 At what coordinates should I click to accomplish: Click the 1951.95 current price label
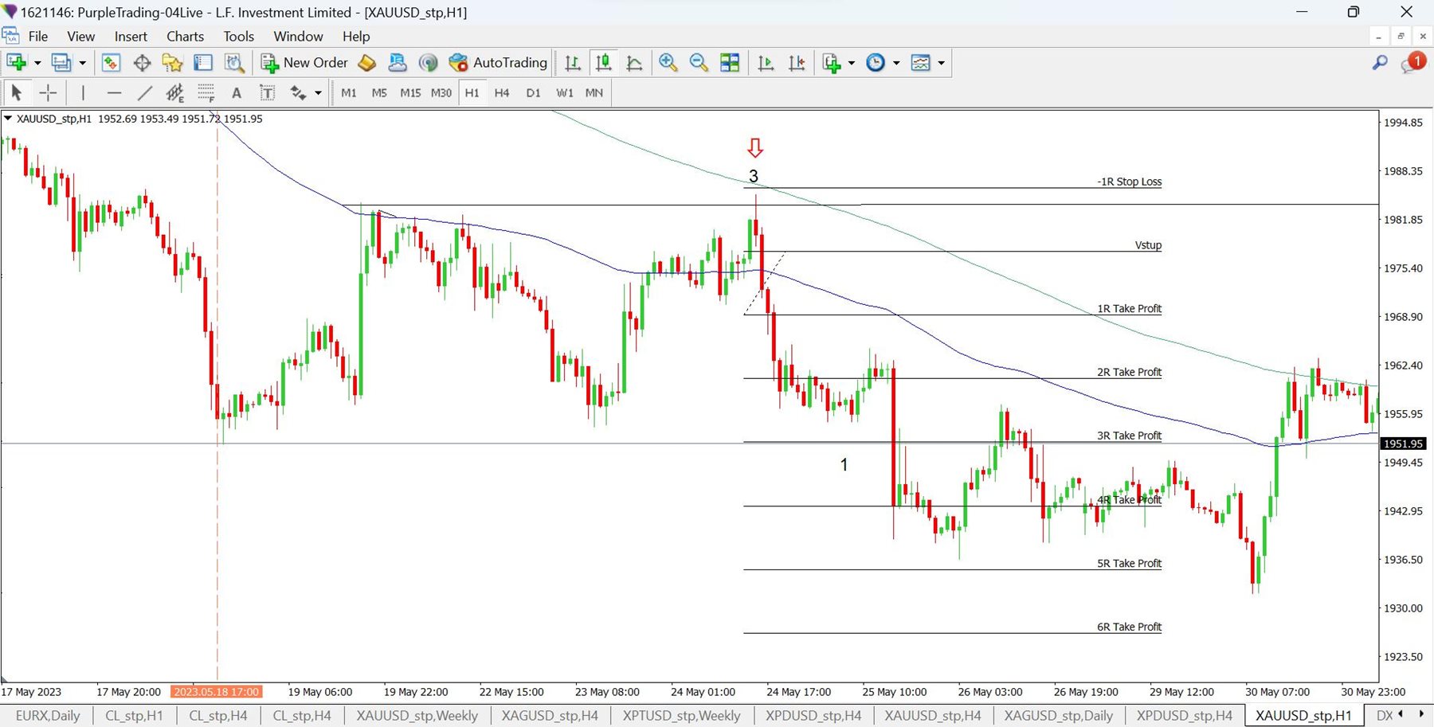pos(1403,444)
